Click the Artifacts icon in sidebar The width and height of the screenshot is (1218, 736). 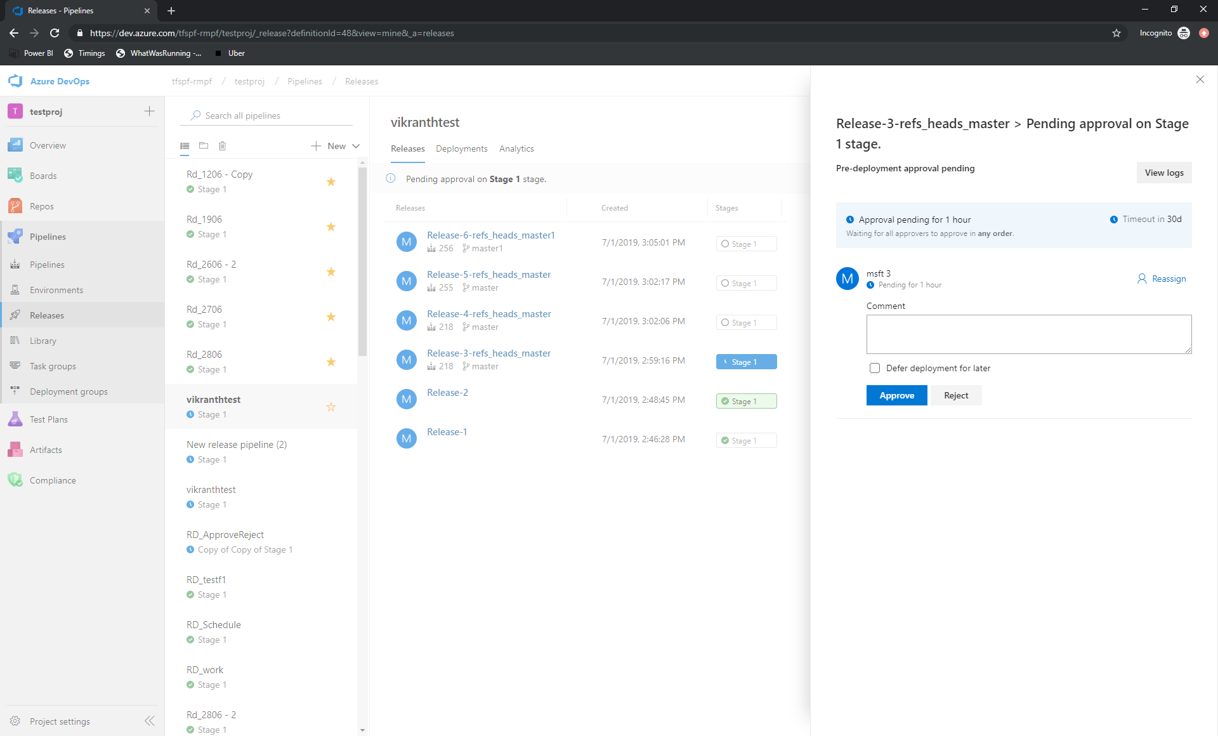point(16,450)
